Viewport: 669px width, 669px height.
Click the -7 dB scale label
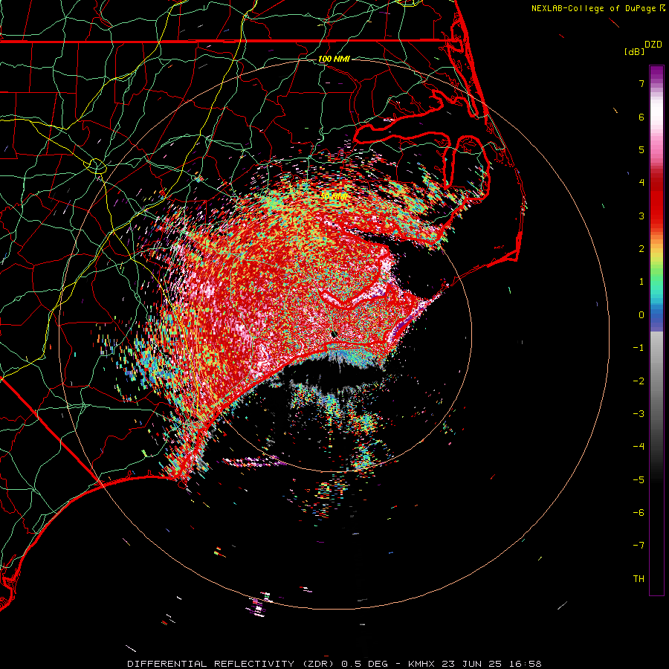coord(639,546)
